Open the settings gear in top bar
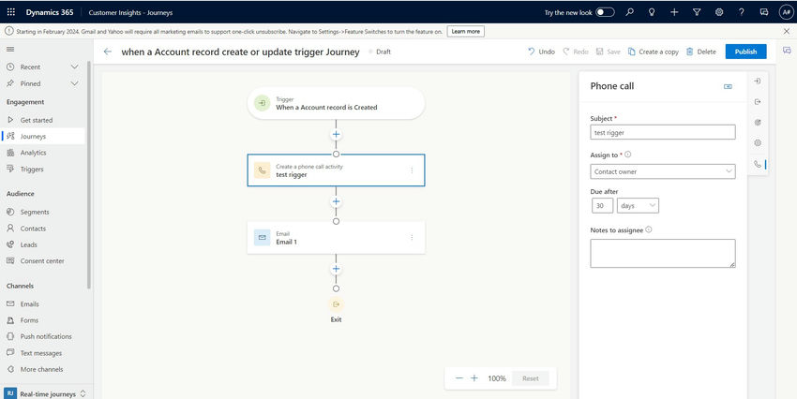 [719, 12]
